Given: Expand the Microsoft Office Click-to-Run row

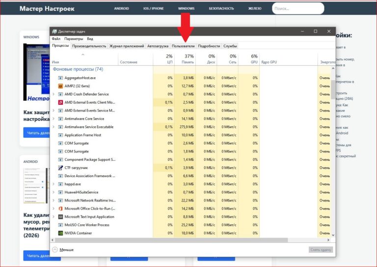Looking at the screenshot, I should pyautogui.click(x=54, y=208).
